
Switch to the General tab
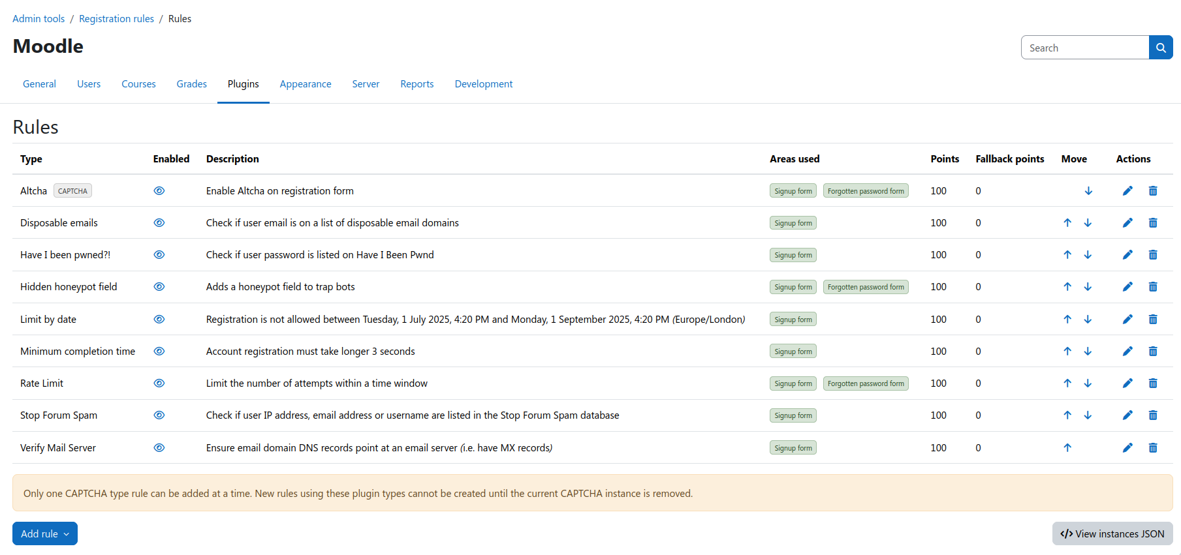39,84
